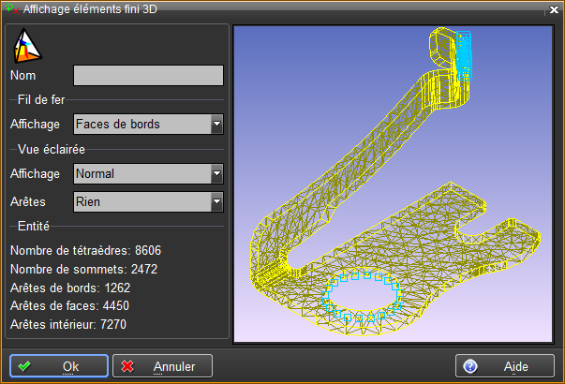Click the Arêtes de faces: 4450 text
Screen dimensions: 565x384
tap(69, 306)
